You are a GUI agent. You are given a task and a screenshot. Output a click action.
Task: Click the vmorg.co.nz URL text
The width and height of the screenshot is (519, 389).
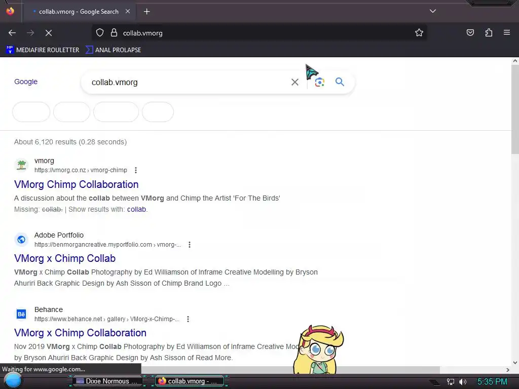[81, 170]
